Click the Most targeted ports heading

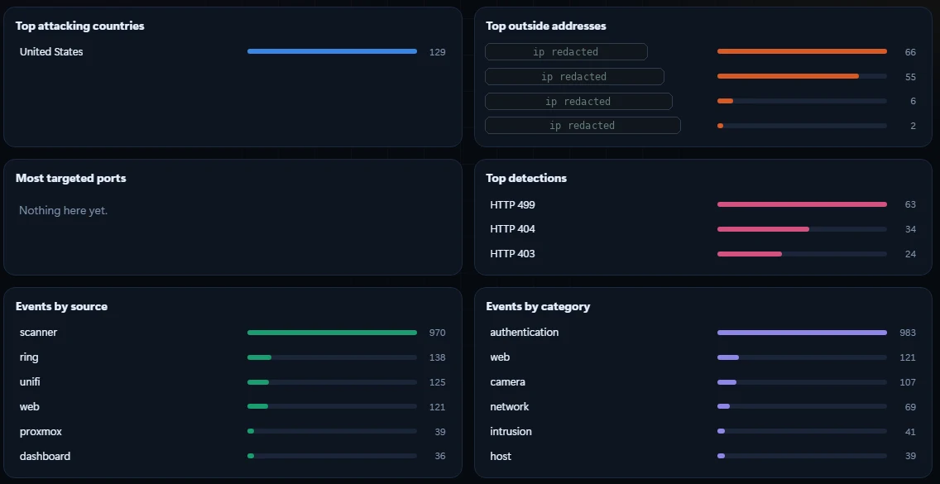70,178
